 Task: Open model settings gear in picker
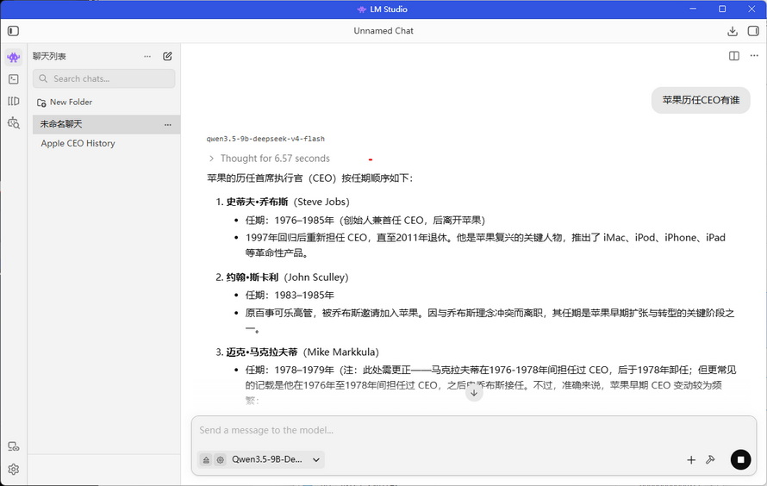coord(220,459)
